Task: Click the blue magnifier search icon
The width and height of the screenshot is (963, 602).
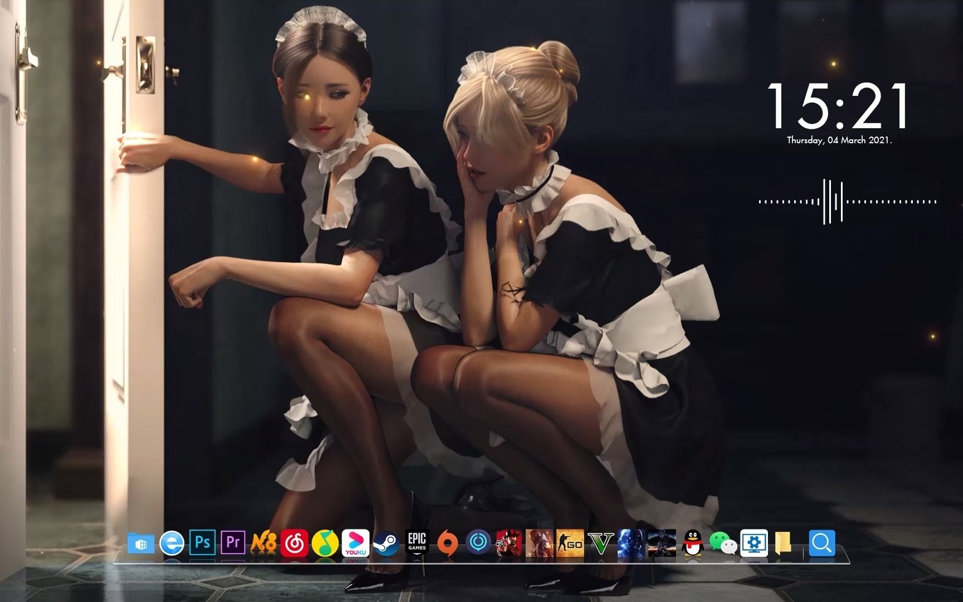Action: (822, 543)
